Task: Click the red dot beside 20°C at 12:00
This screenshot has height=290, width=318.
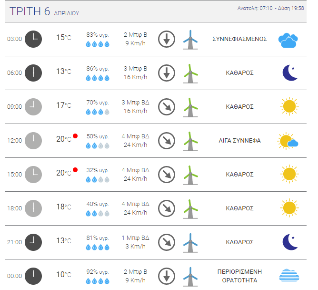Action: 75,136
